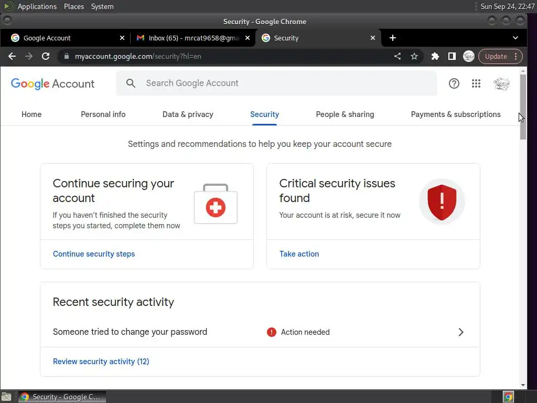Click the share page icon in address bar

pyautogui.click(x=398, y=56)
